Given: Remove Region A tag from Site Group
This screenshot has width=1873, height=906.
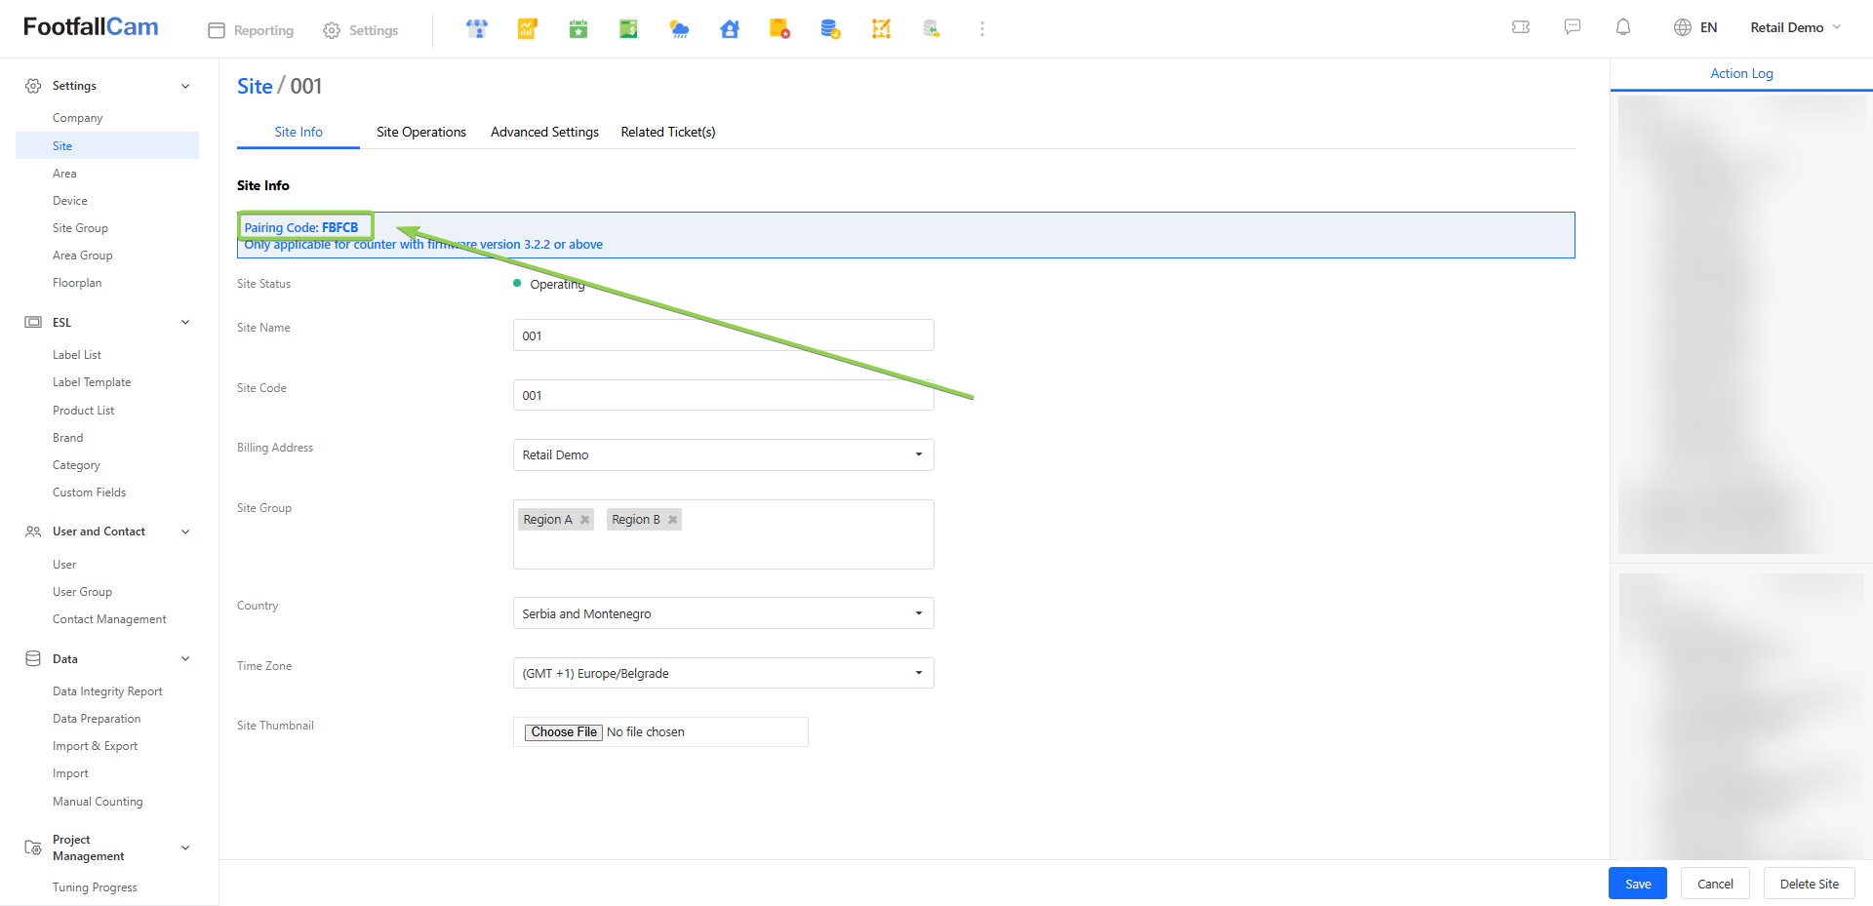Looking at the screenshot, I should (x=585, y=520).
